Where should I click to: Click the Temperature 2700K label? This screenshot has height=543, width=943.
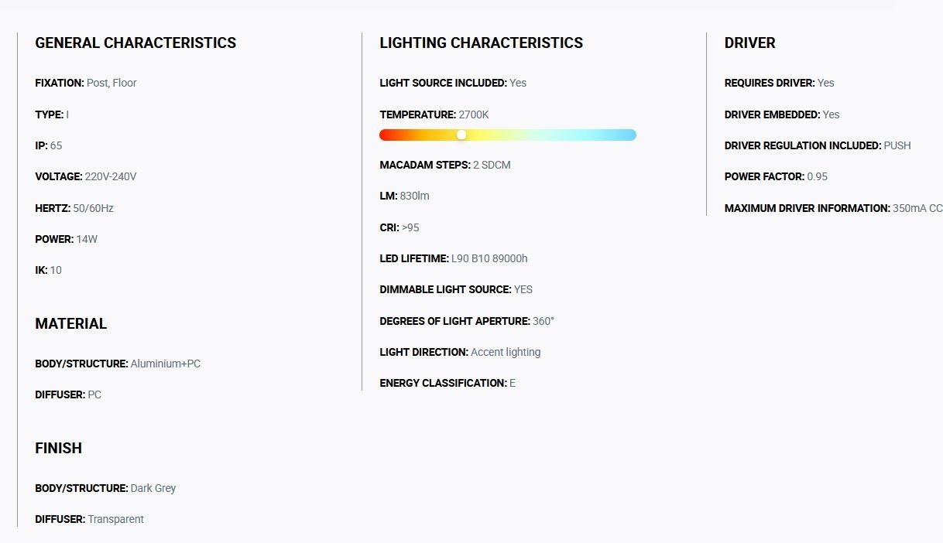tap(434, 114)
